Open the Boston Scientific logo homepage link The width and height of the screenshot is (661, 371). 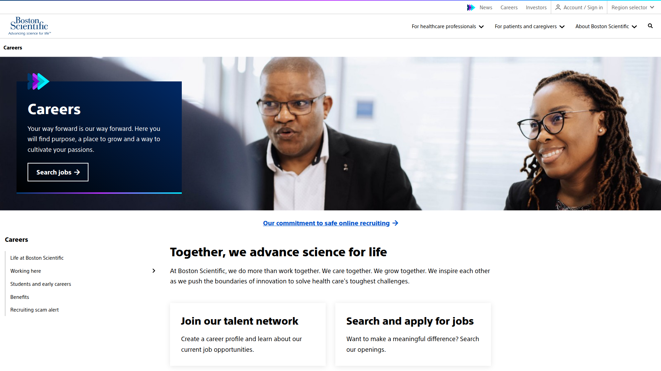point(30,26)
